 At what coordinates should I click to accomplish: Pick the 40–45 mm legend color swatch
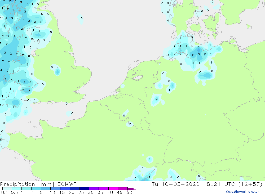pyautogui.click(x=113, y=189)
